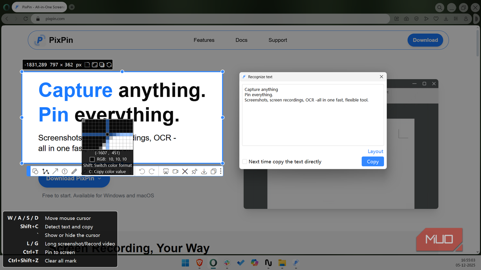Open PixPin from the taskbar

click(x=296, y=263)
